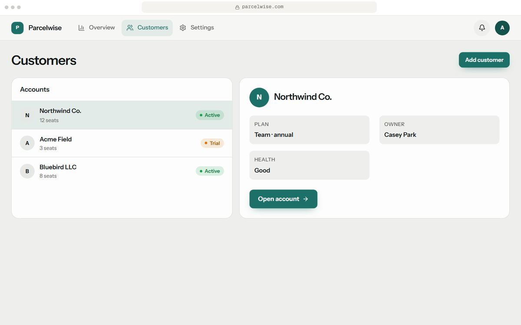Viewport: 521px width, 325px height.
Task: Click the '12 seats' text
Action: 49,120
